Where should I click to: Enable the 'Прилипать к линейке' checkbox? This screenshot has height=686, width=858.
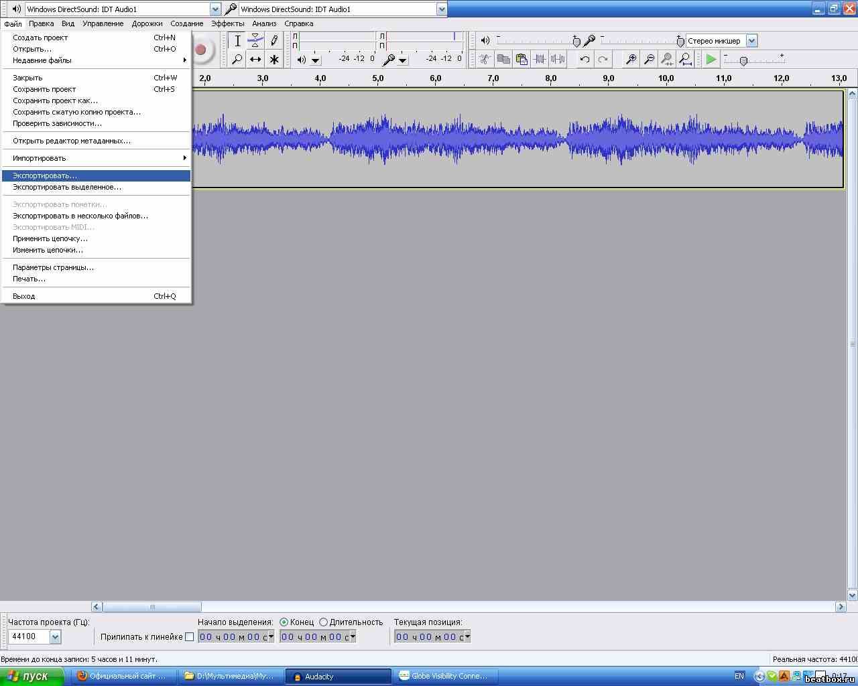tap(189, 637)
